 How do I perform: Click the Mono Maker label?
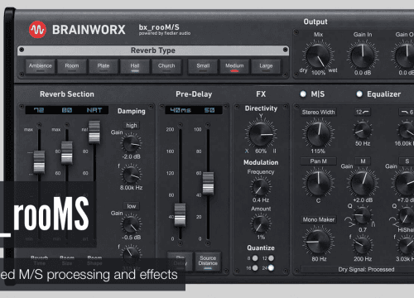(319, 219)
